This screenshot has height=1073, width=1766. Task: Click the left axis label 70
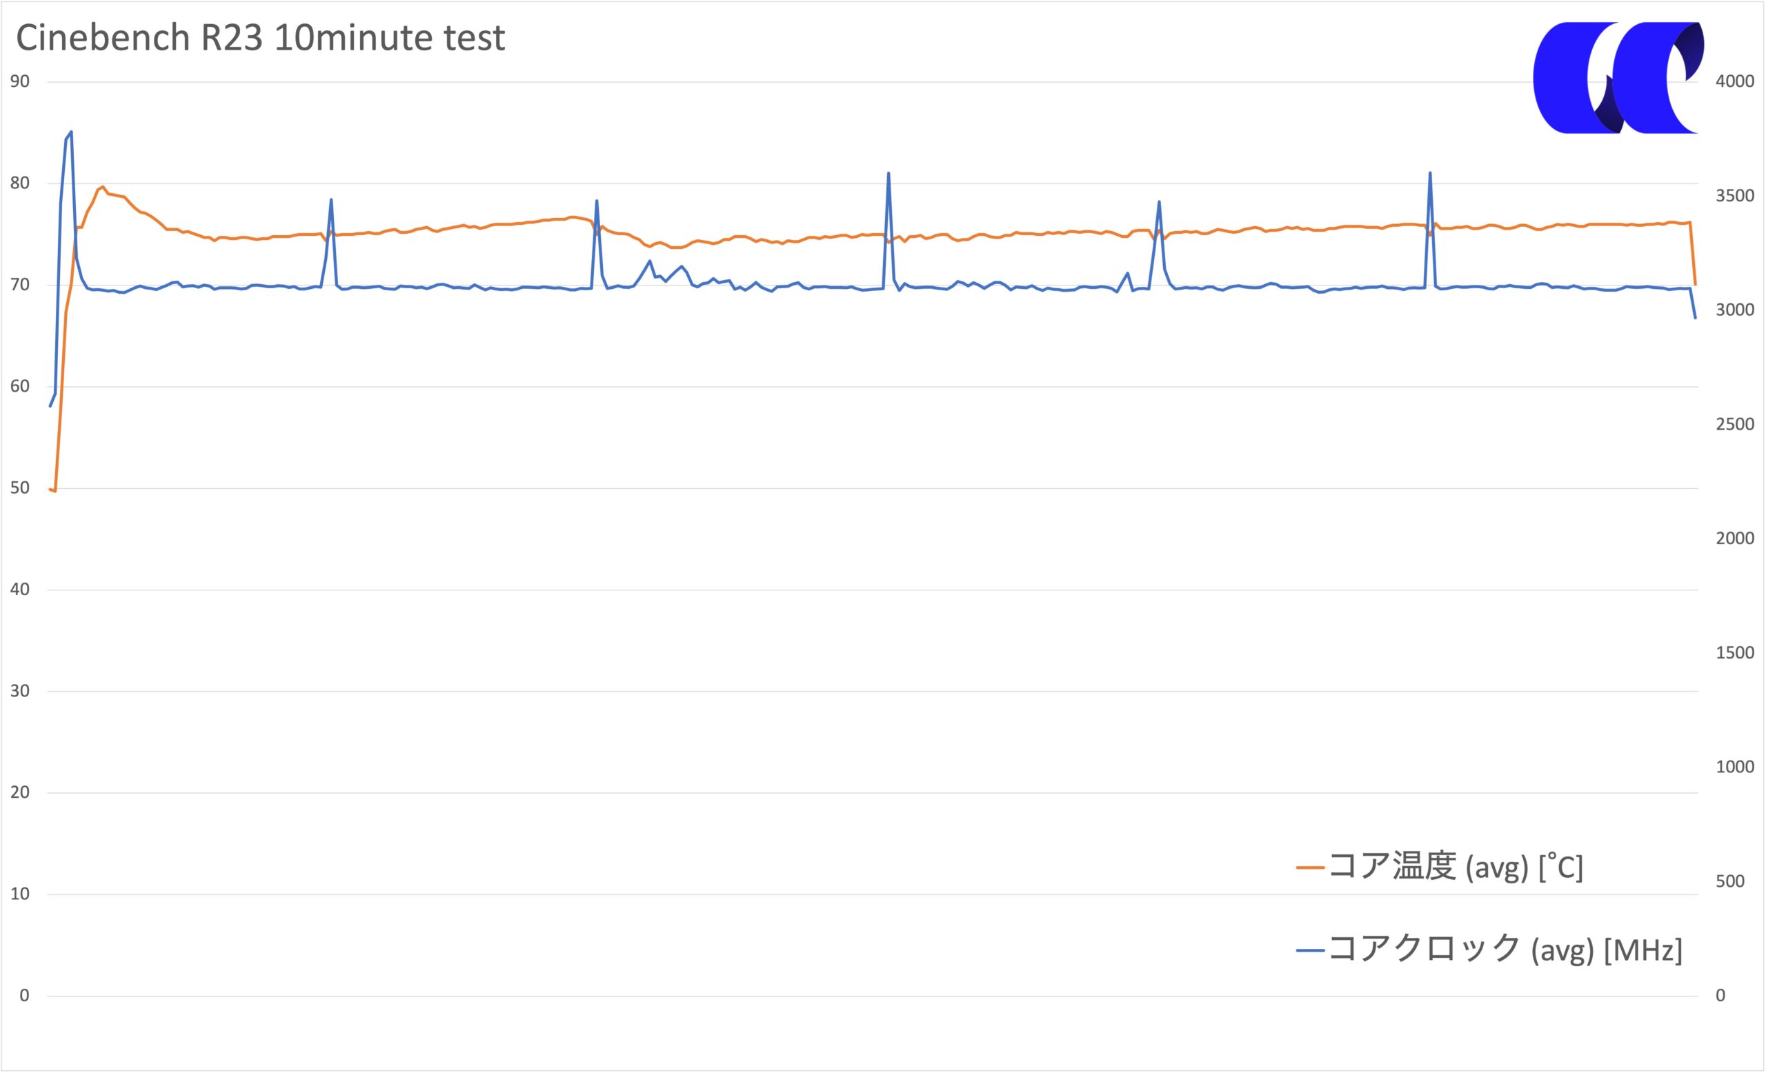[20, 284]
